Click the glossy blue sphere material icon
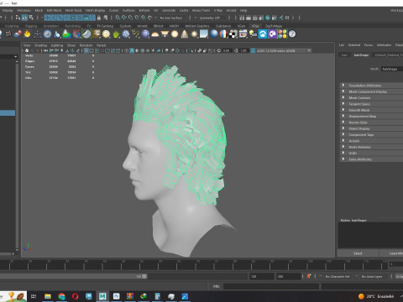 [214, 34]
